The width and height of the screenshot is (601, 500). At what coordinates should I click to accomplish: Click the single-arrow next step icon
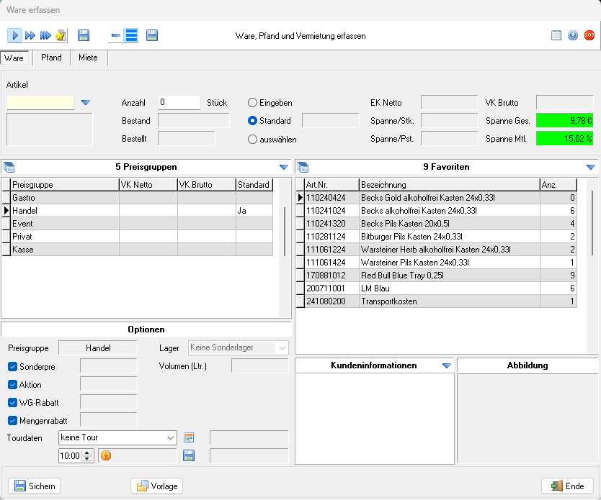pyautogui.click(x=14, y=35)
